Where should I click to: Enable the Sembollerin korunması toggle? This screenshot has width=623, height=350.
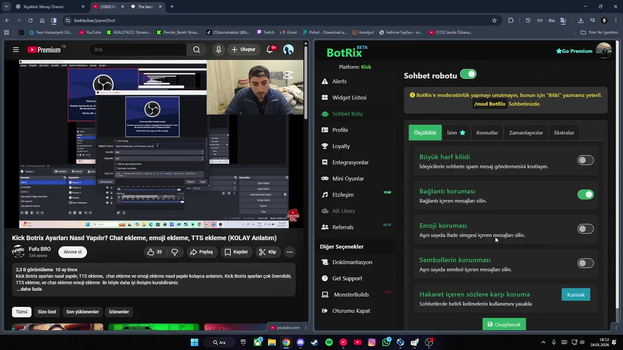click(586, 263)
